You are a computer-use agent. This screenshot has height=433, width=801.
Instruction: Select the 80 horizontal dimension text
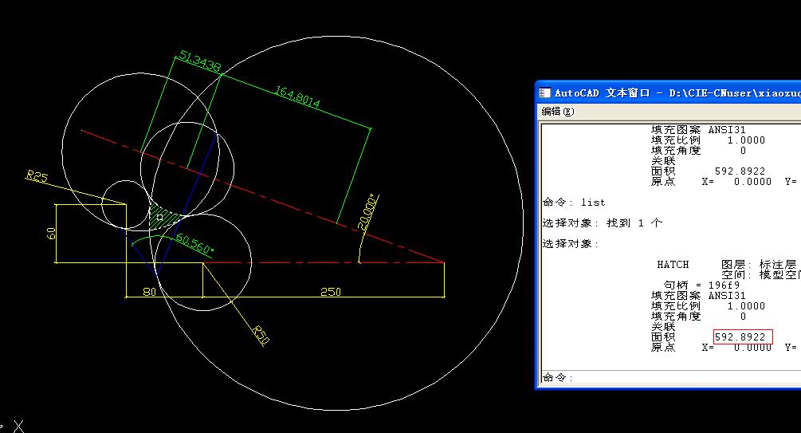149,291
